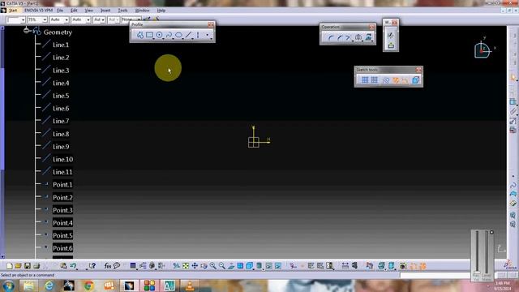Open the 75% dropdown
This screenshot has height=292, width=519.
(x=45, y=20)
